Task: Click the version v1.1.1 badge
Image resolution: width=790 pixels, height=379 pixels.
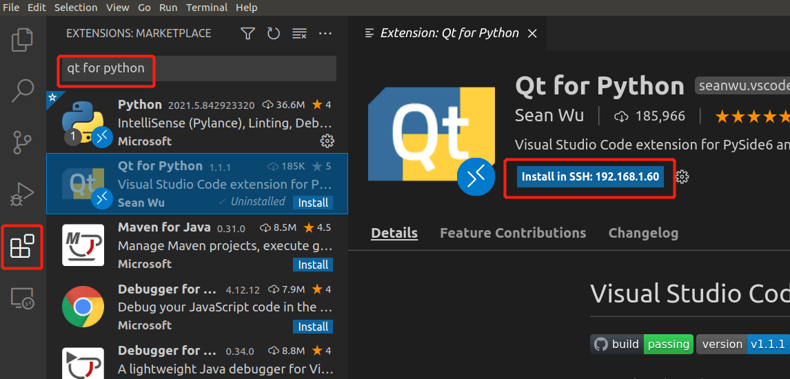Action: click(x=742, y=345)
